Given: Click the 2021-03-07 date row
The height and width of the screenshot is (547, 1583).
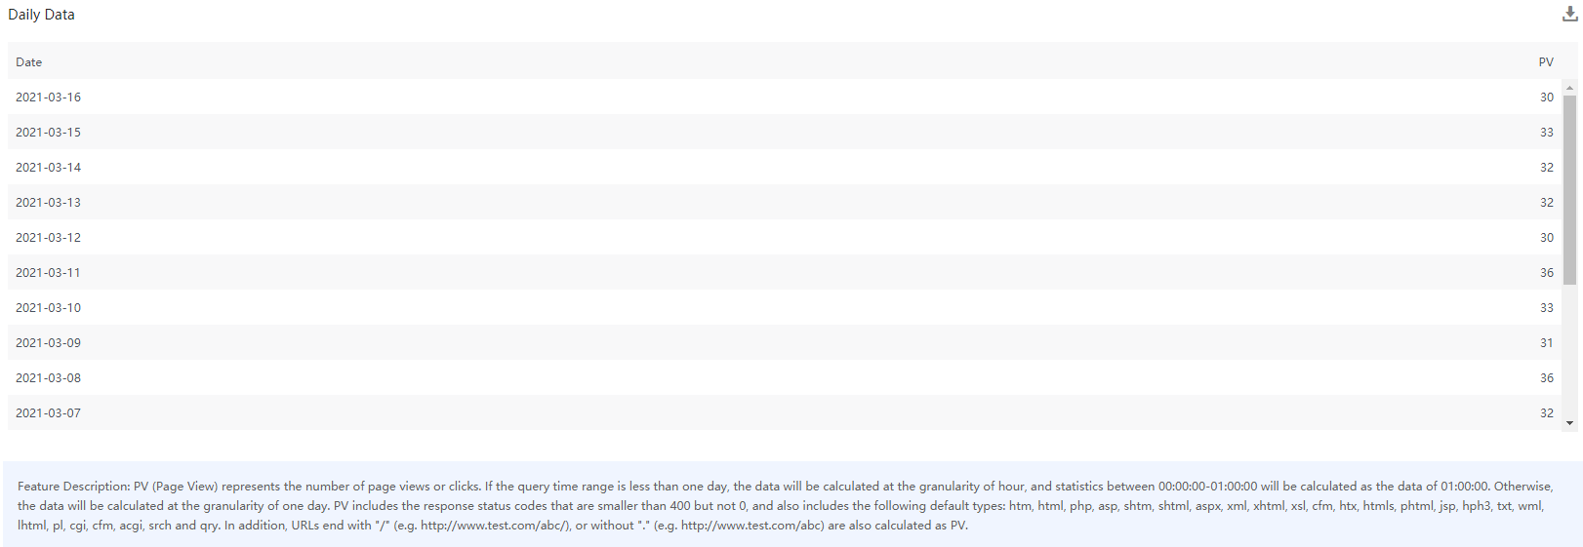Looking at the screenshot, I should (49, 413).
